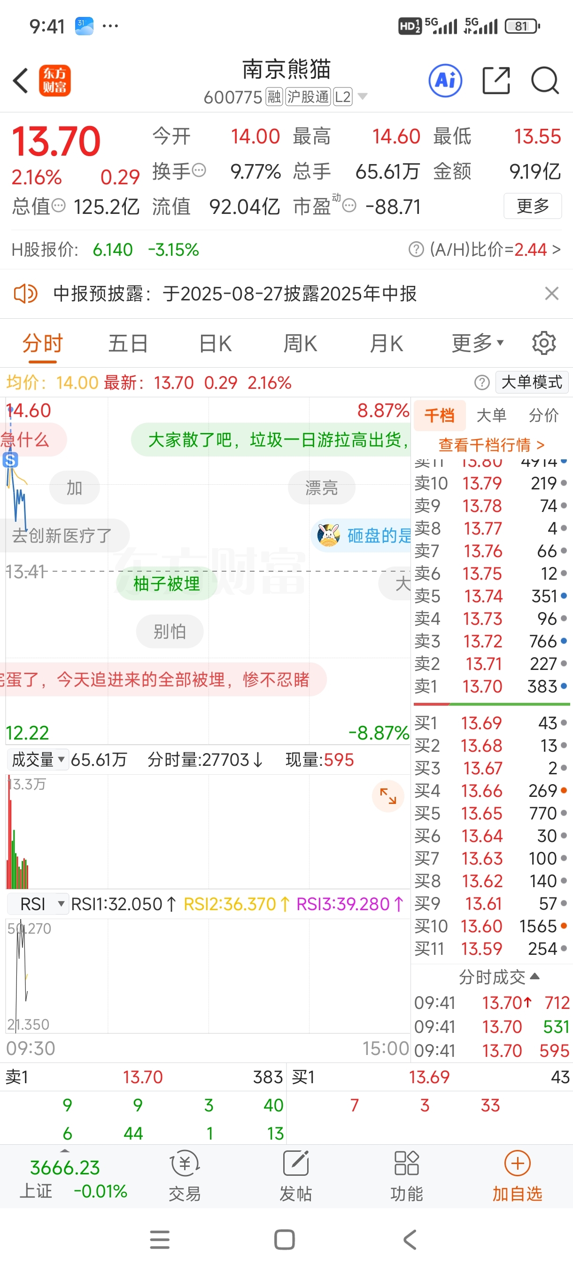Tap 买5 row at 13.65
This screenshot has width=573, height=1275.
(491, 813)
